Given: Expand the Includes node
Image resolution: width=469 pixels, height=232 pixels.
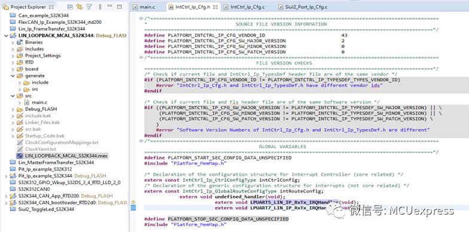Looking at the screenshot, I should pyautogui.click(x=13, y=49).
